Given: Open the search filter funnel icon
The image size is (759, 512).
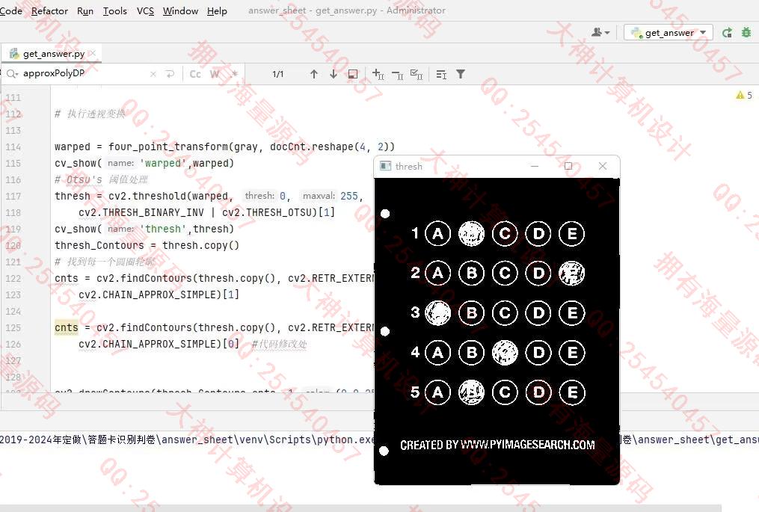Looking at the screenshot, I should [x=461, y=74].
